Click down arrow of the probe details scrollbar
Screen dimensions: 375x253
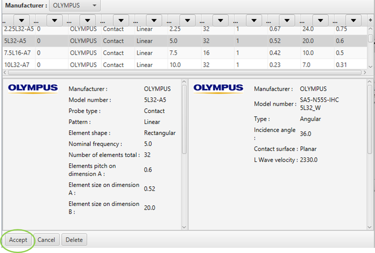(184, 227)
